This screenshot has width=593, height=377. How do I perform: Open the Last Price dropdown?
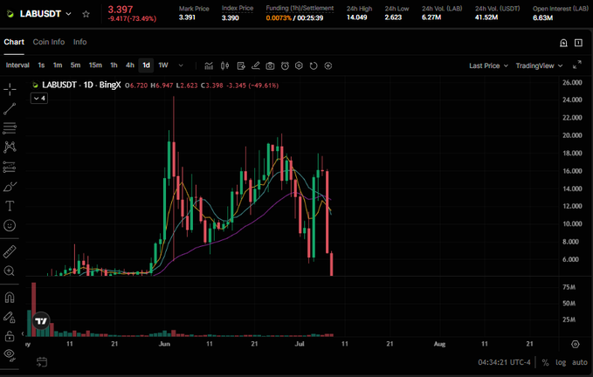point(488,65)
